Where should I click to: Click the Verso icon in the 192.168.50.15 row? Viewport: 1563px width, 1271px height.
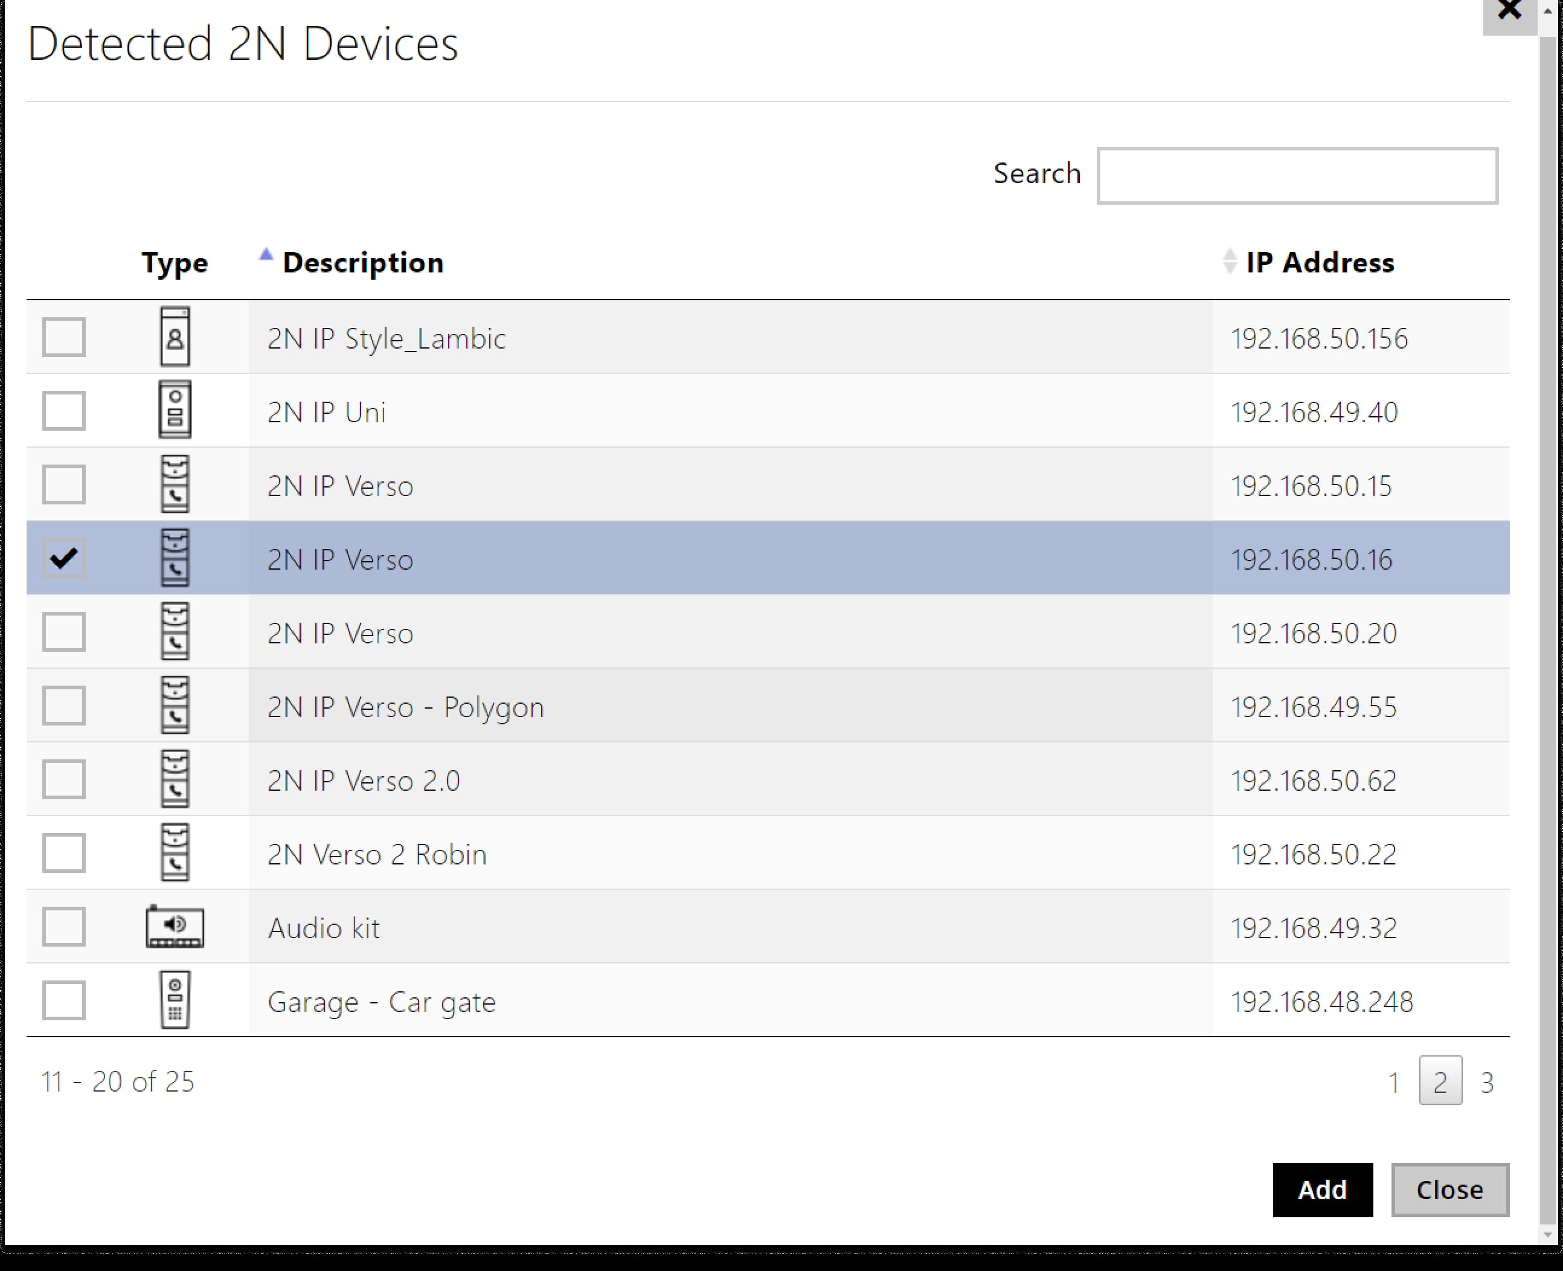click(175, 484)
